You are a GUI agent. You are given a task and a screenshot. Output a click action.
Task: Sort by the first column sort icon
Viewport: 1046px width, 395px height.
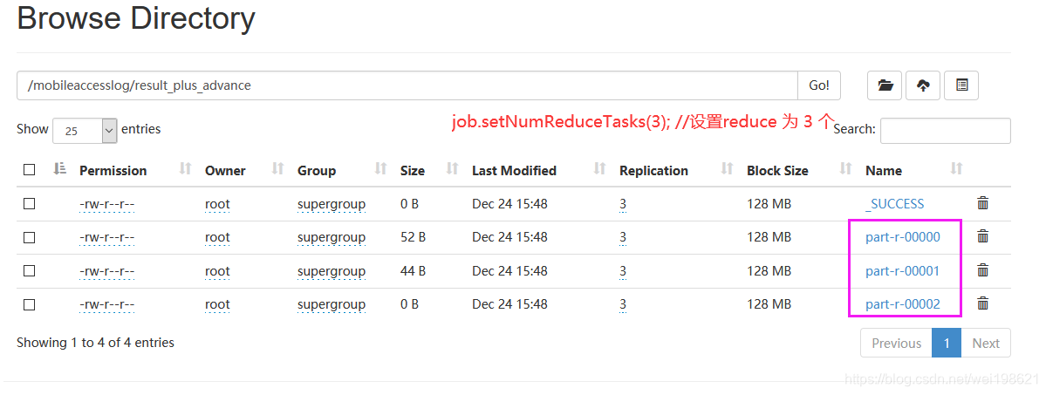click(60, 169)
